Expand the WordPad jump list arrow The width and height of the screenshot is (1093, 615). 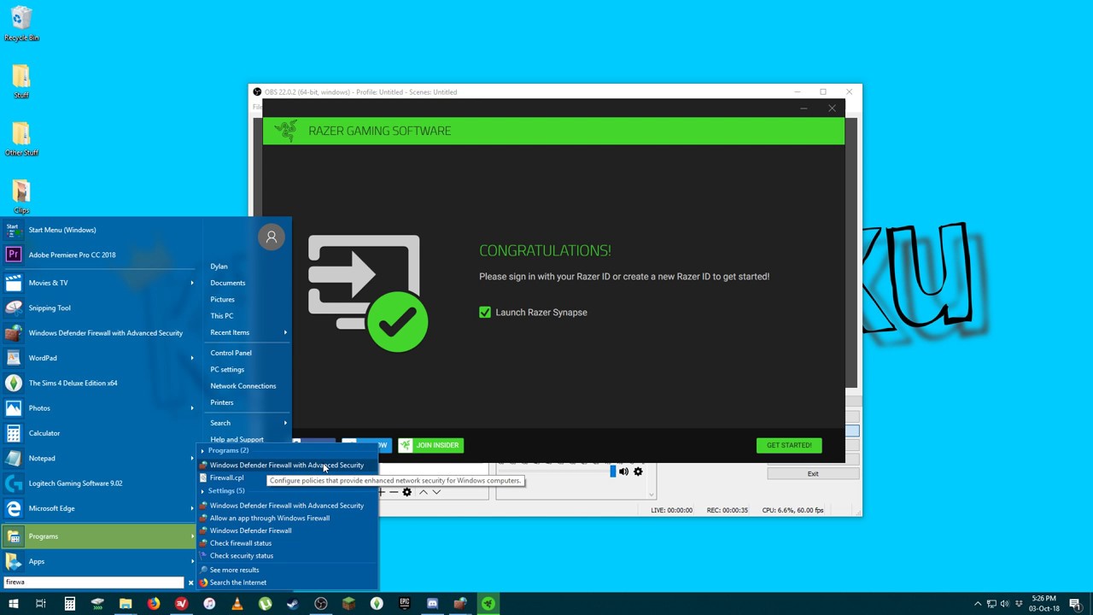(x=192, y=358)
